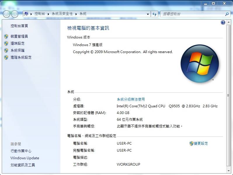Screen dimensions: 233x175
Task: Click the Windows 7 旗艦版 text
Action: coord(88,45)
